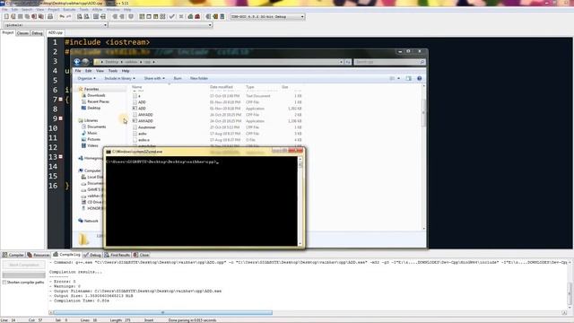574x323 pixels.
Task: Open the empty member function dropdown
Action: click(x=210, y=25)
